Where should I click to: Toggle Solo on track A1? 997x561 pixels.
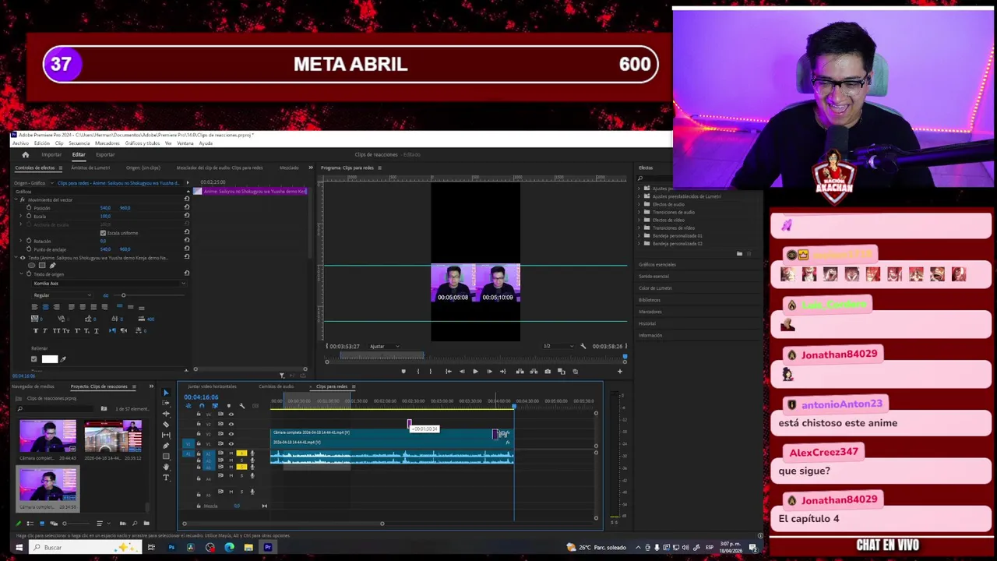[241, 453]
